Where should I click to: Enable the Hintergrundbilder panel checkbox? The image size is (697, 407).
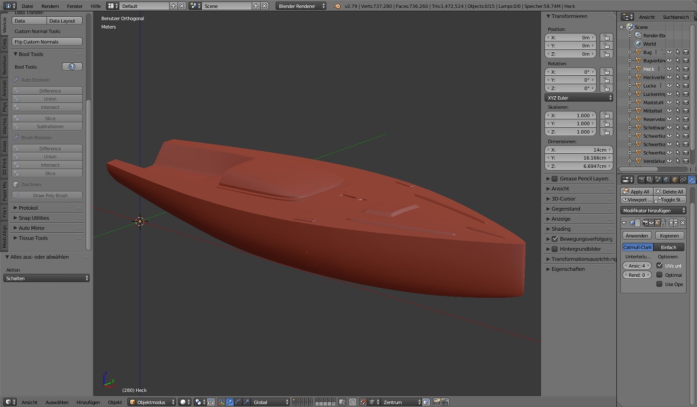[555, 249]
